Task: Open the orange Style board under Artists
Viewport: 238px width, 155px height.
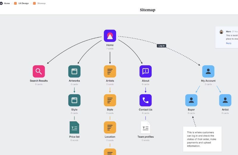Action: (x=110, y=100)
